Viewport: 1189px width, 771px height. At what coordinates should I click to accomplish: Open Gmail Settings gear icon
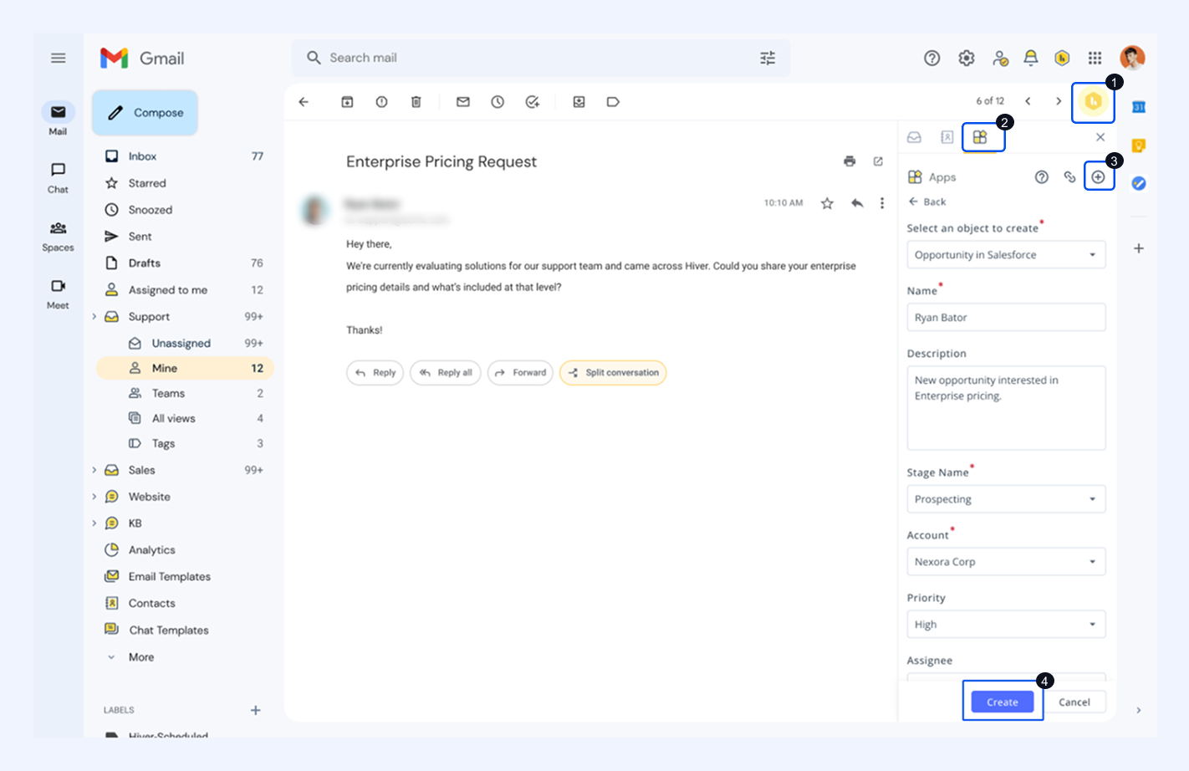pyautogui.click(x=967, y=58)
